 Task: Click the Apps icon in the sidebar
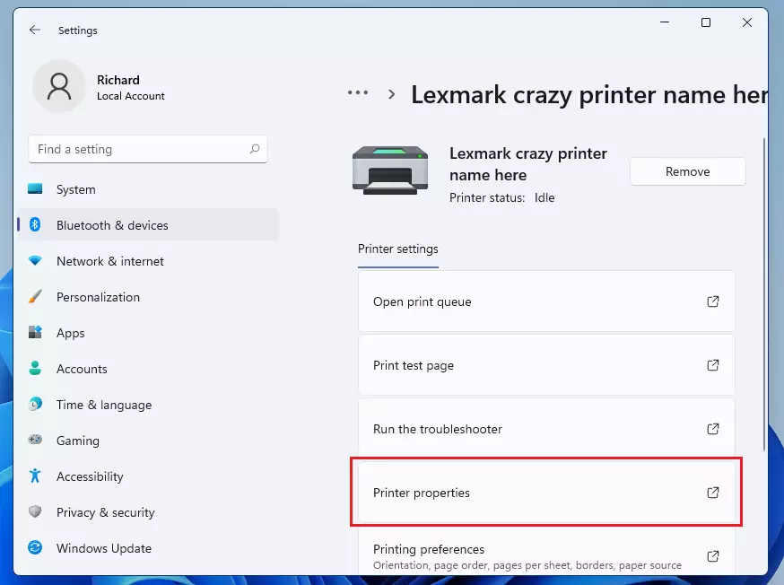pos(35,333)
